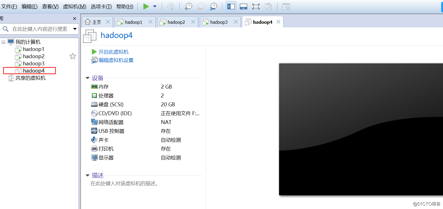Open the 编辑(E) menu

[30, 6]
